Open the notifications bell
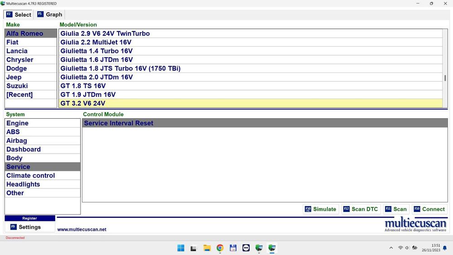Viewport: 453px width, 255px height. coord(445,248)
